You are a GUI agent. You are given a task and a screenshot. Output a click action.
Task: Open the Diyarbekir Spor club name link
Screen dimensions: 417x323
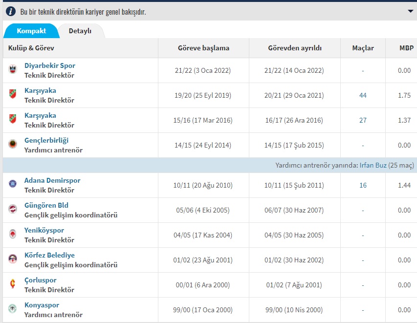49,65
